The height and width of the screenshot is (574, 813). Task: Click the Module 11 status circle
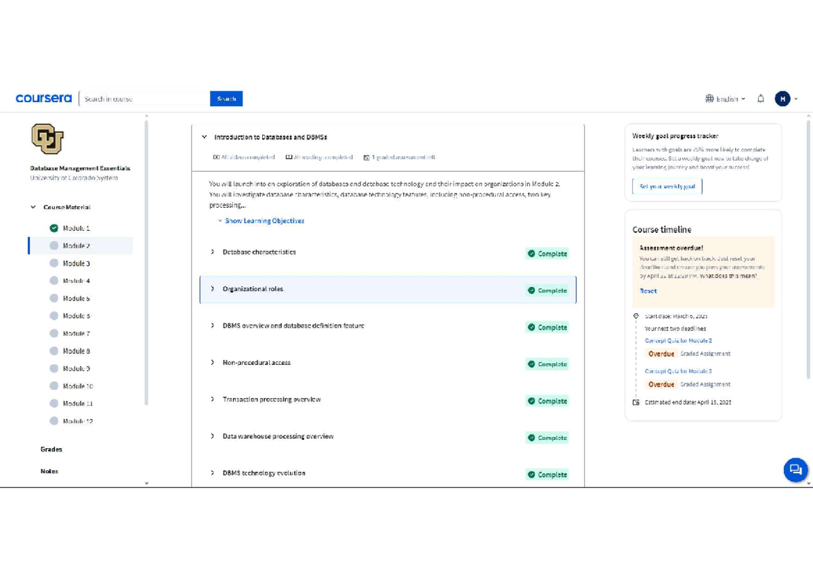tap(54, 403)
